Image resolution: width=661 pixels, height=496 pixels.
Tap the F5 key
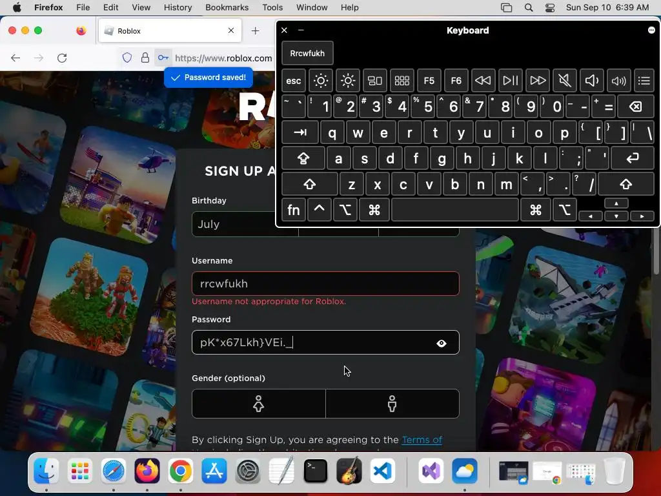coord(429,81)
